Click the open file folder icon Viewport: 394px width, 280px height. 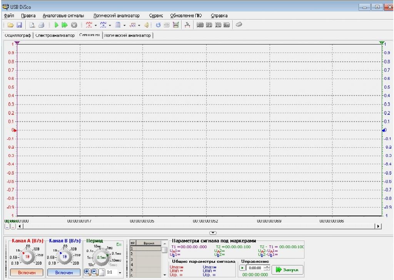(x=9, y=25)
